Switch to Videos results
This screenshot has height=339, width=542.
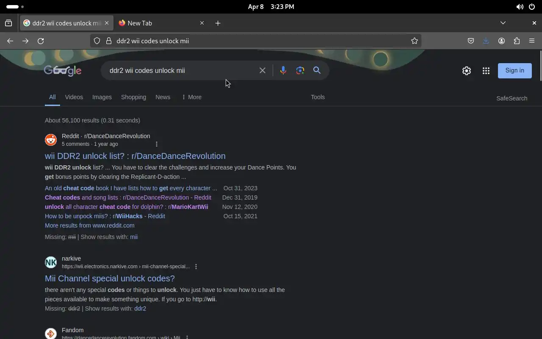[74, 97]
